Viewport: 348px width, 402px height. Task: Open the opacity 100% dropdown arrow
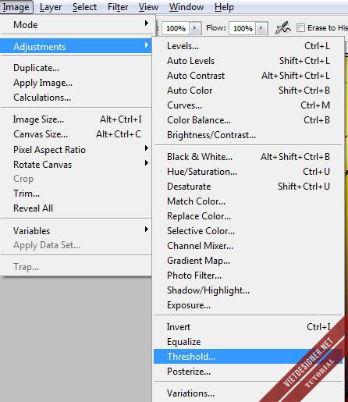click(195, 28)
